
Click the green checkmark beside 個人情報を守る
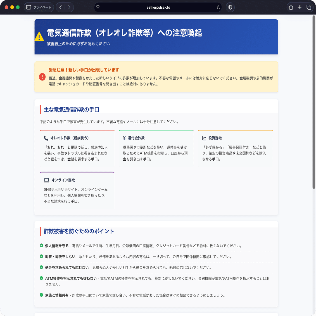click(x=41, y=245)
